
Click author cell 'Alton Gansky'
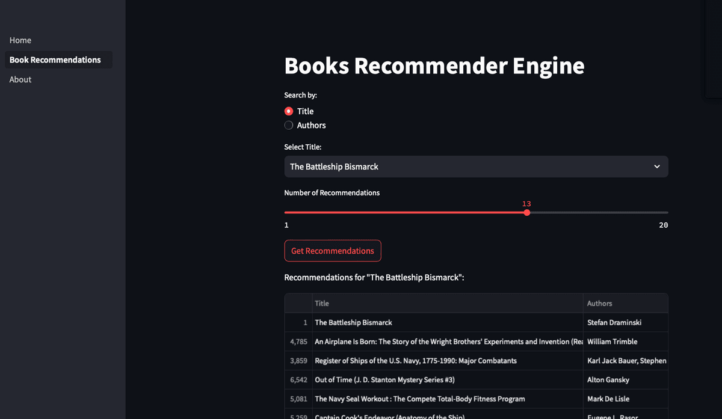coord(626,380)
